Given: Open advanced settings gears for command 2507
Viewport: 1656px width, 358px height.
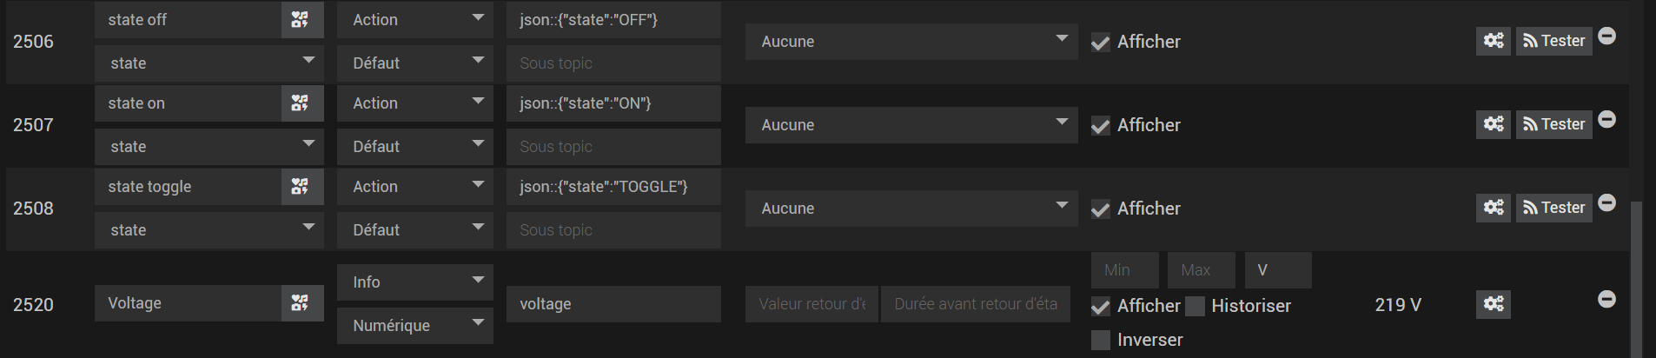Looking at the screenshot, I should 1493,124.
